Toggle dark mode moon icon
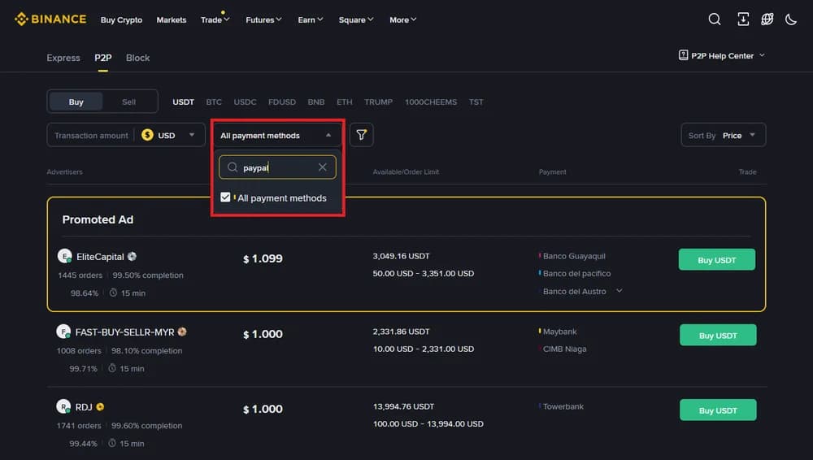This screenshot has width=813, height=460. [791, 20]
